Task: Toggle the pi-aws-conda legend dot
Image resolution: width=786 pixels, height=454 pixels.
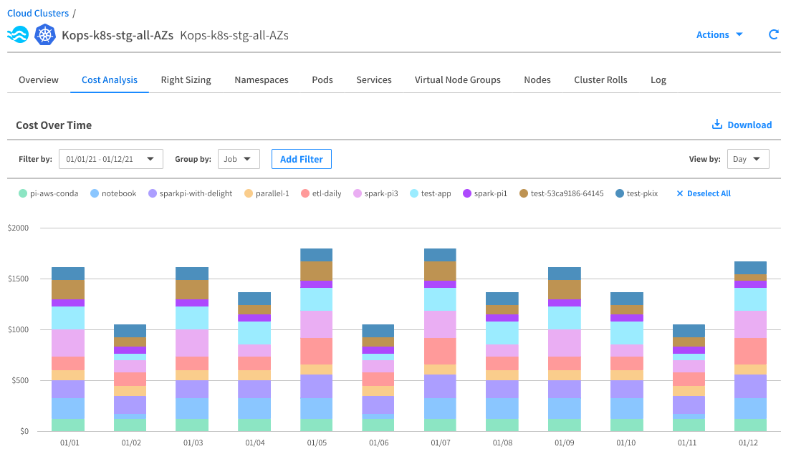Action: point(23,193)
